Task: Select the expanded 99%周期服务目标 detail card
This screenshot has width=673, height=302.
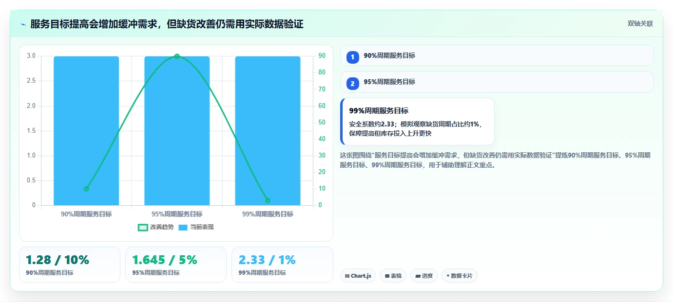Action: [x=417, y=122]
